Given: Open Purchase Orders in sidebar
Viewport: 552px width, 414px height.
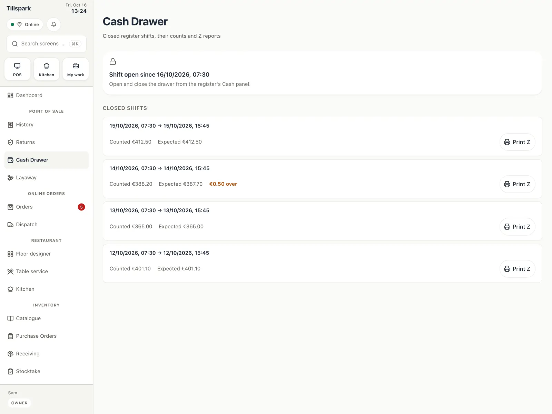Looking at the screenshot, I should (x=47, y=336).
